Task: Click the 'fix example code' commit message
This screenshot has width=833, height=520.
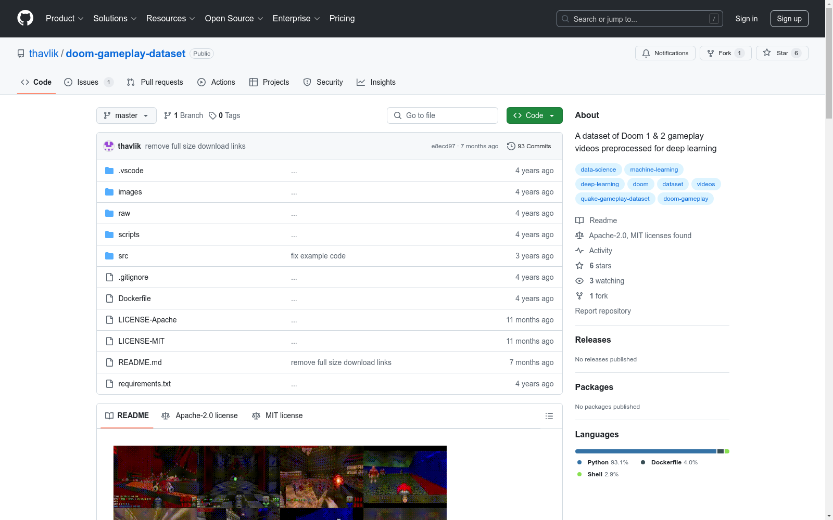Action: pyautogui.click(x=318, y=256)
